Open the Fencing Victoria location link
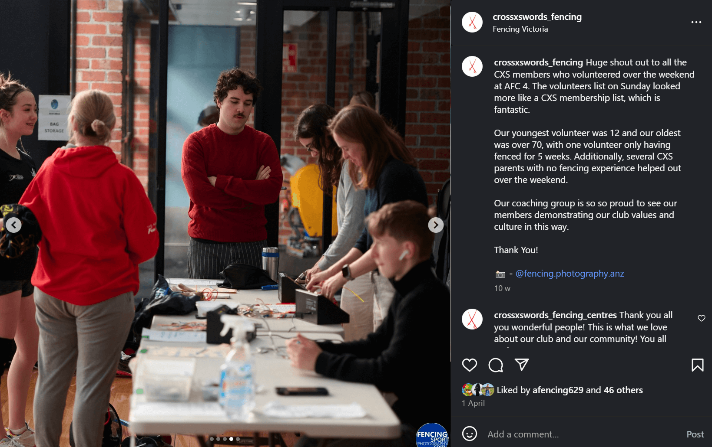 (x=520, y=29)
